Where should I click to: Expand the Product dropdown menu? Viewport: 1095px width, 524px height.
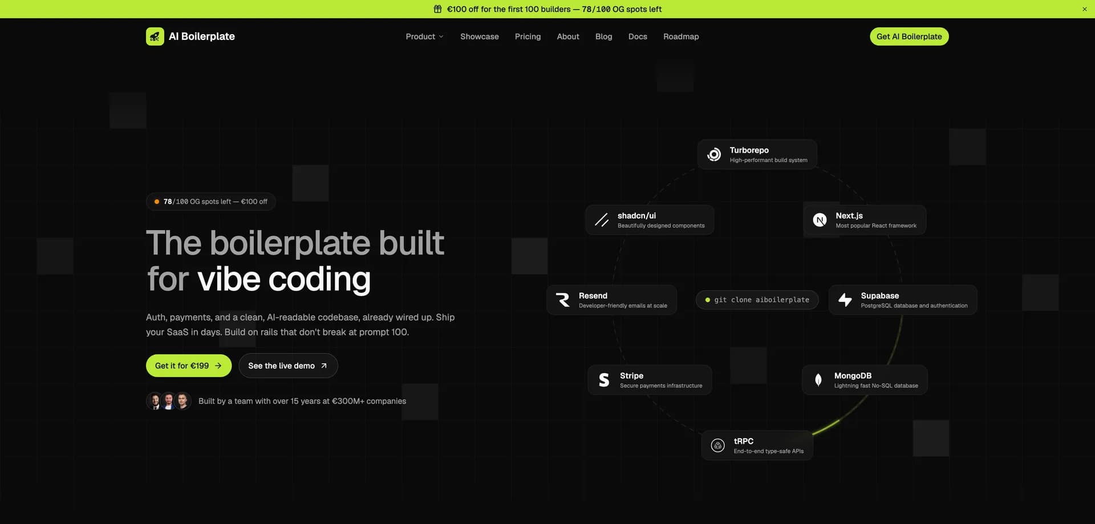click(x=424, y=36)
